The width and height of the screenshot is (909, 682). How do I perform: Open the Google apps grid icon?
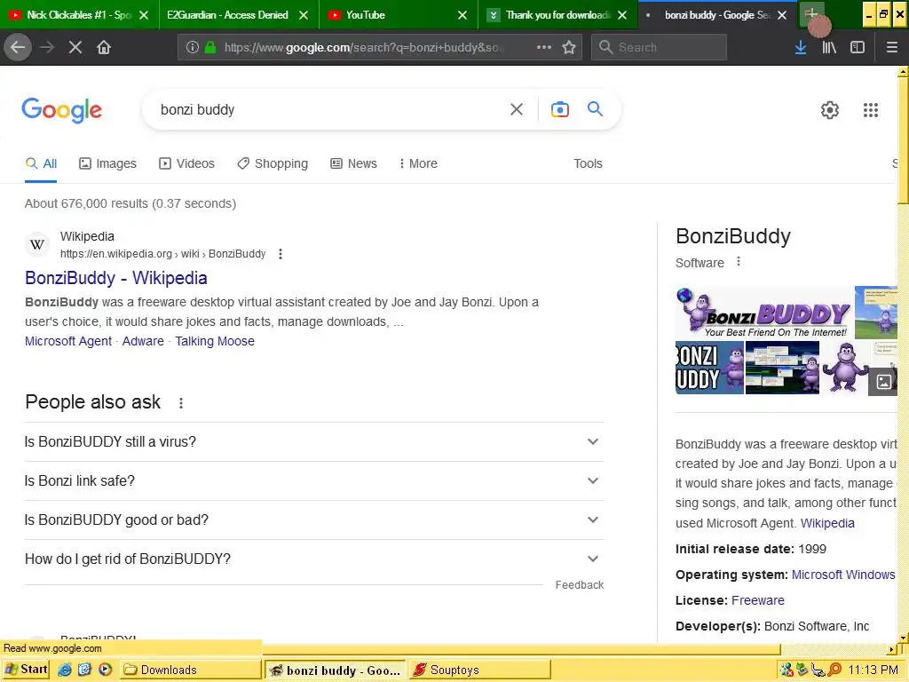[x=870, y=109]
